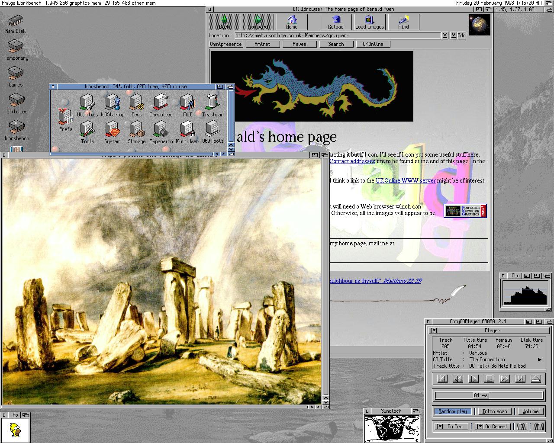Image resolution: width=554 pixels, height=443 pixels.
Task: Follow the Matthew 22:39 link
Action: tap(403, 281)
